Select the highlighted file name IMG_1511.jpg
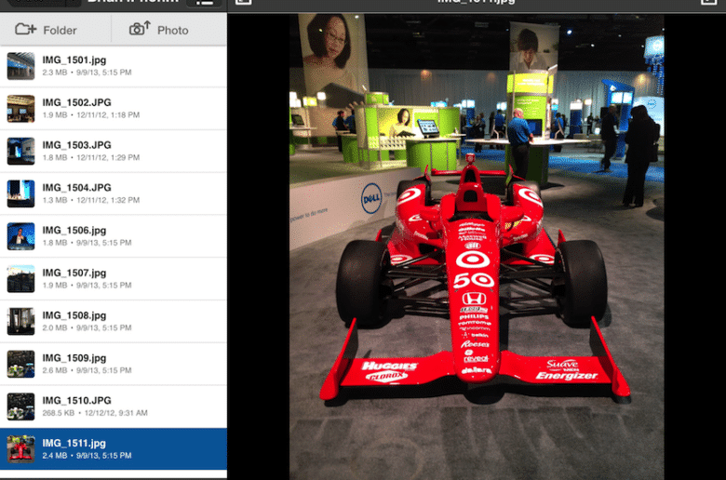Screen dimensions: 726x480 point(74,443)
